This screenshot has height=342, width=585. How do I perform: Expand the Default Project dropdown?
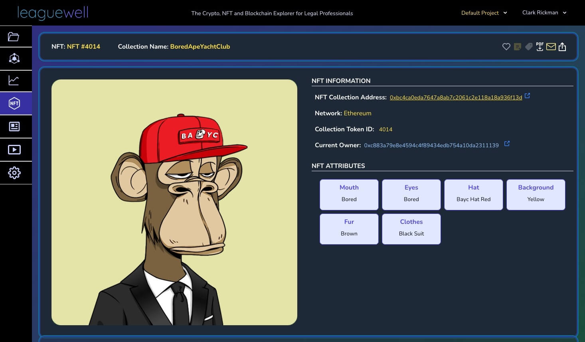484,13
